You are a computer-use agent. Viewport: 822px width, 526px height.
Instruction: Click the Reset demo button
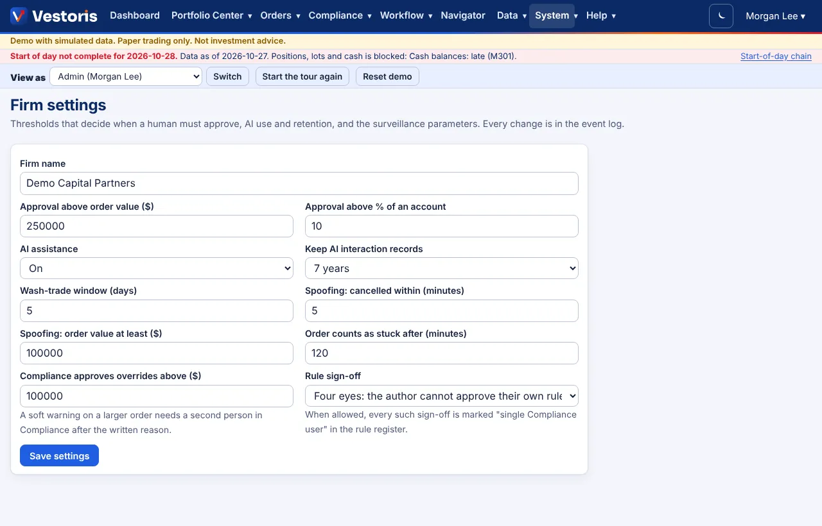tap(387, 76)
